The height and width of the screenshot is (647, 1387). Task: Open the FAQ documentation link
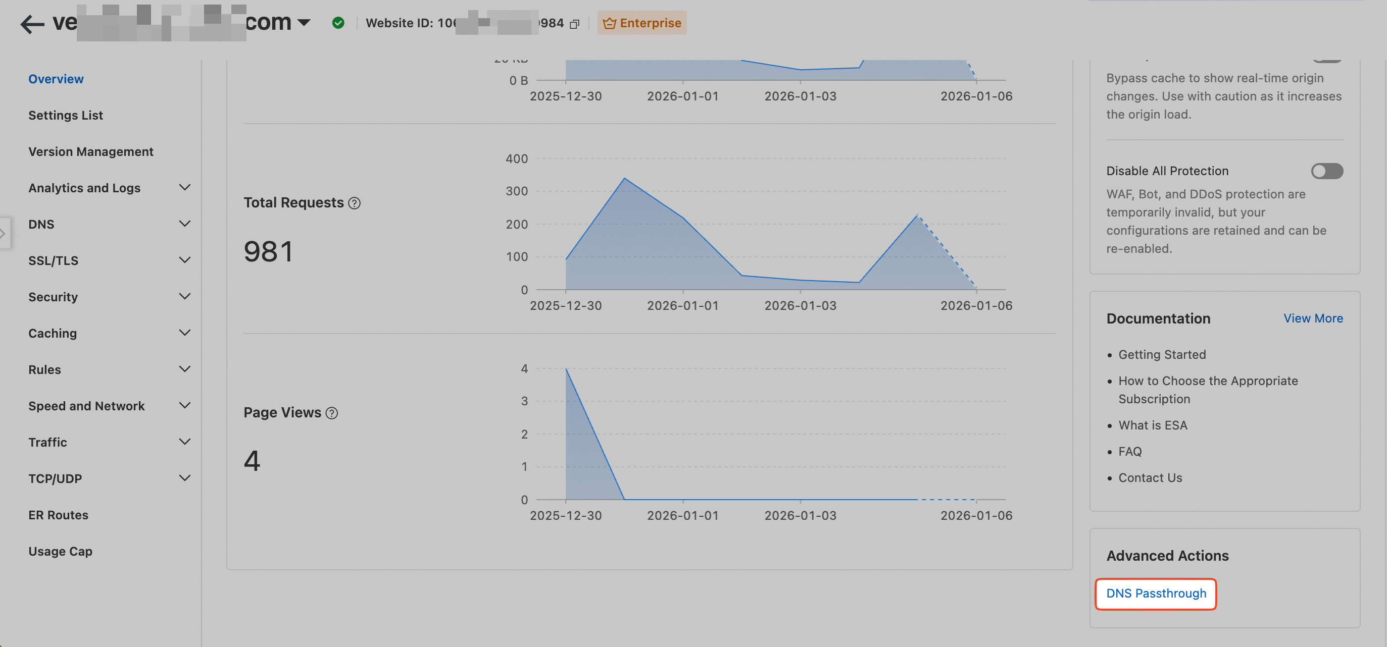tap(1129, 451)
